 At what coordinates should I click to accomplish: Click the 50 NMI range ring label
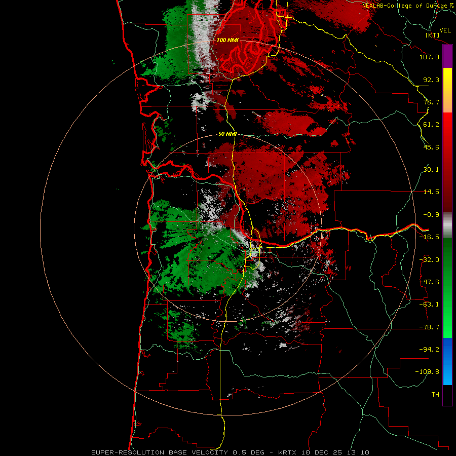tap(227, 134)
